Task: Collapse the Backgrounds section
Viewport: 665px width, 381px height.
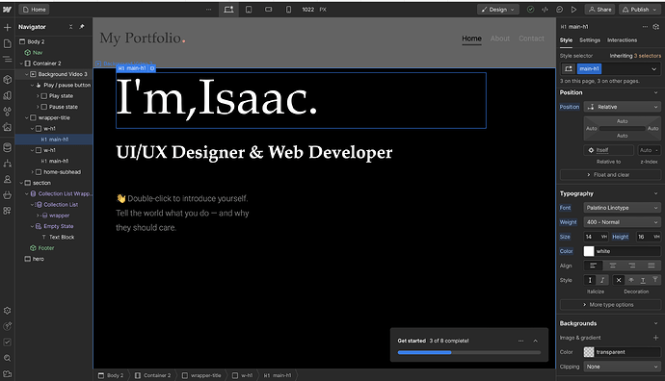Action: pyautogui.click(x=655, y=323)
